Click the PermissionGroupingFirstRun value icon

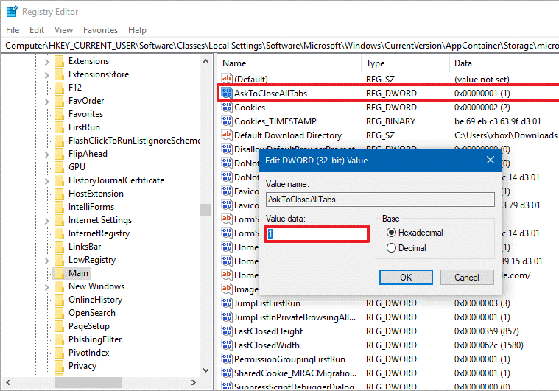(226, 359)
